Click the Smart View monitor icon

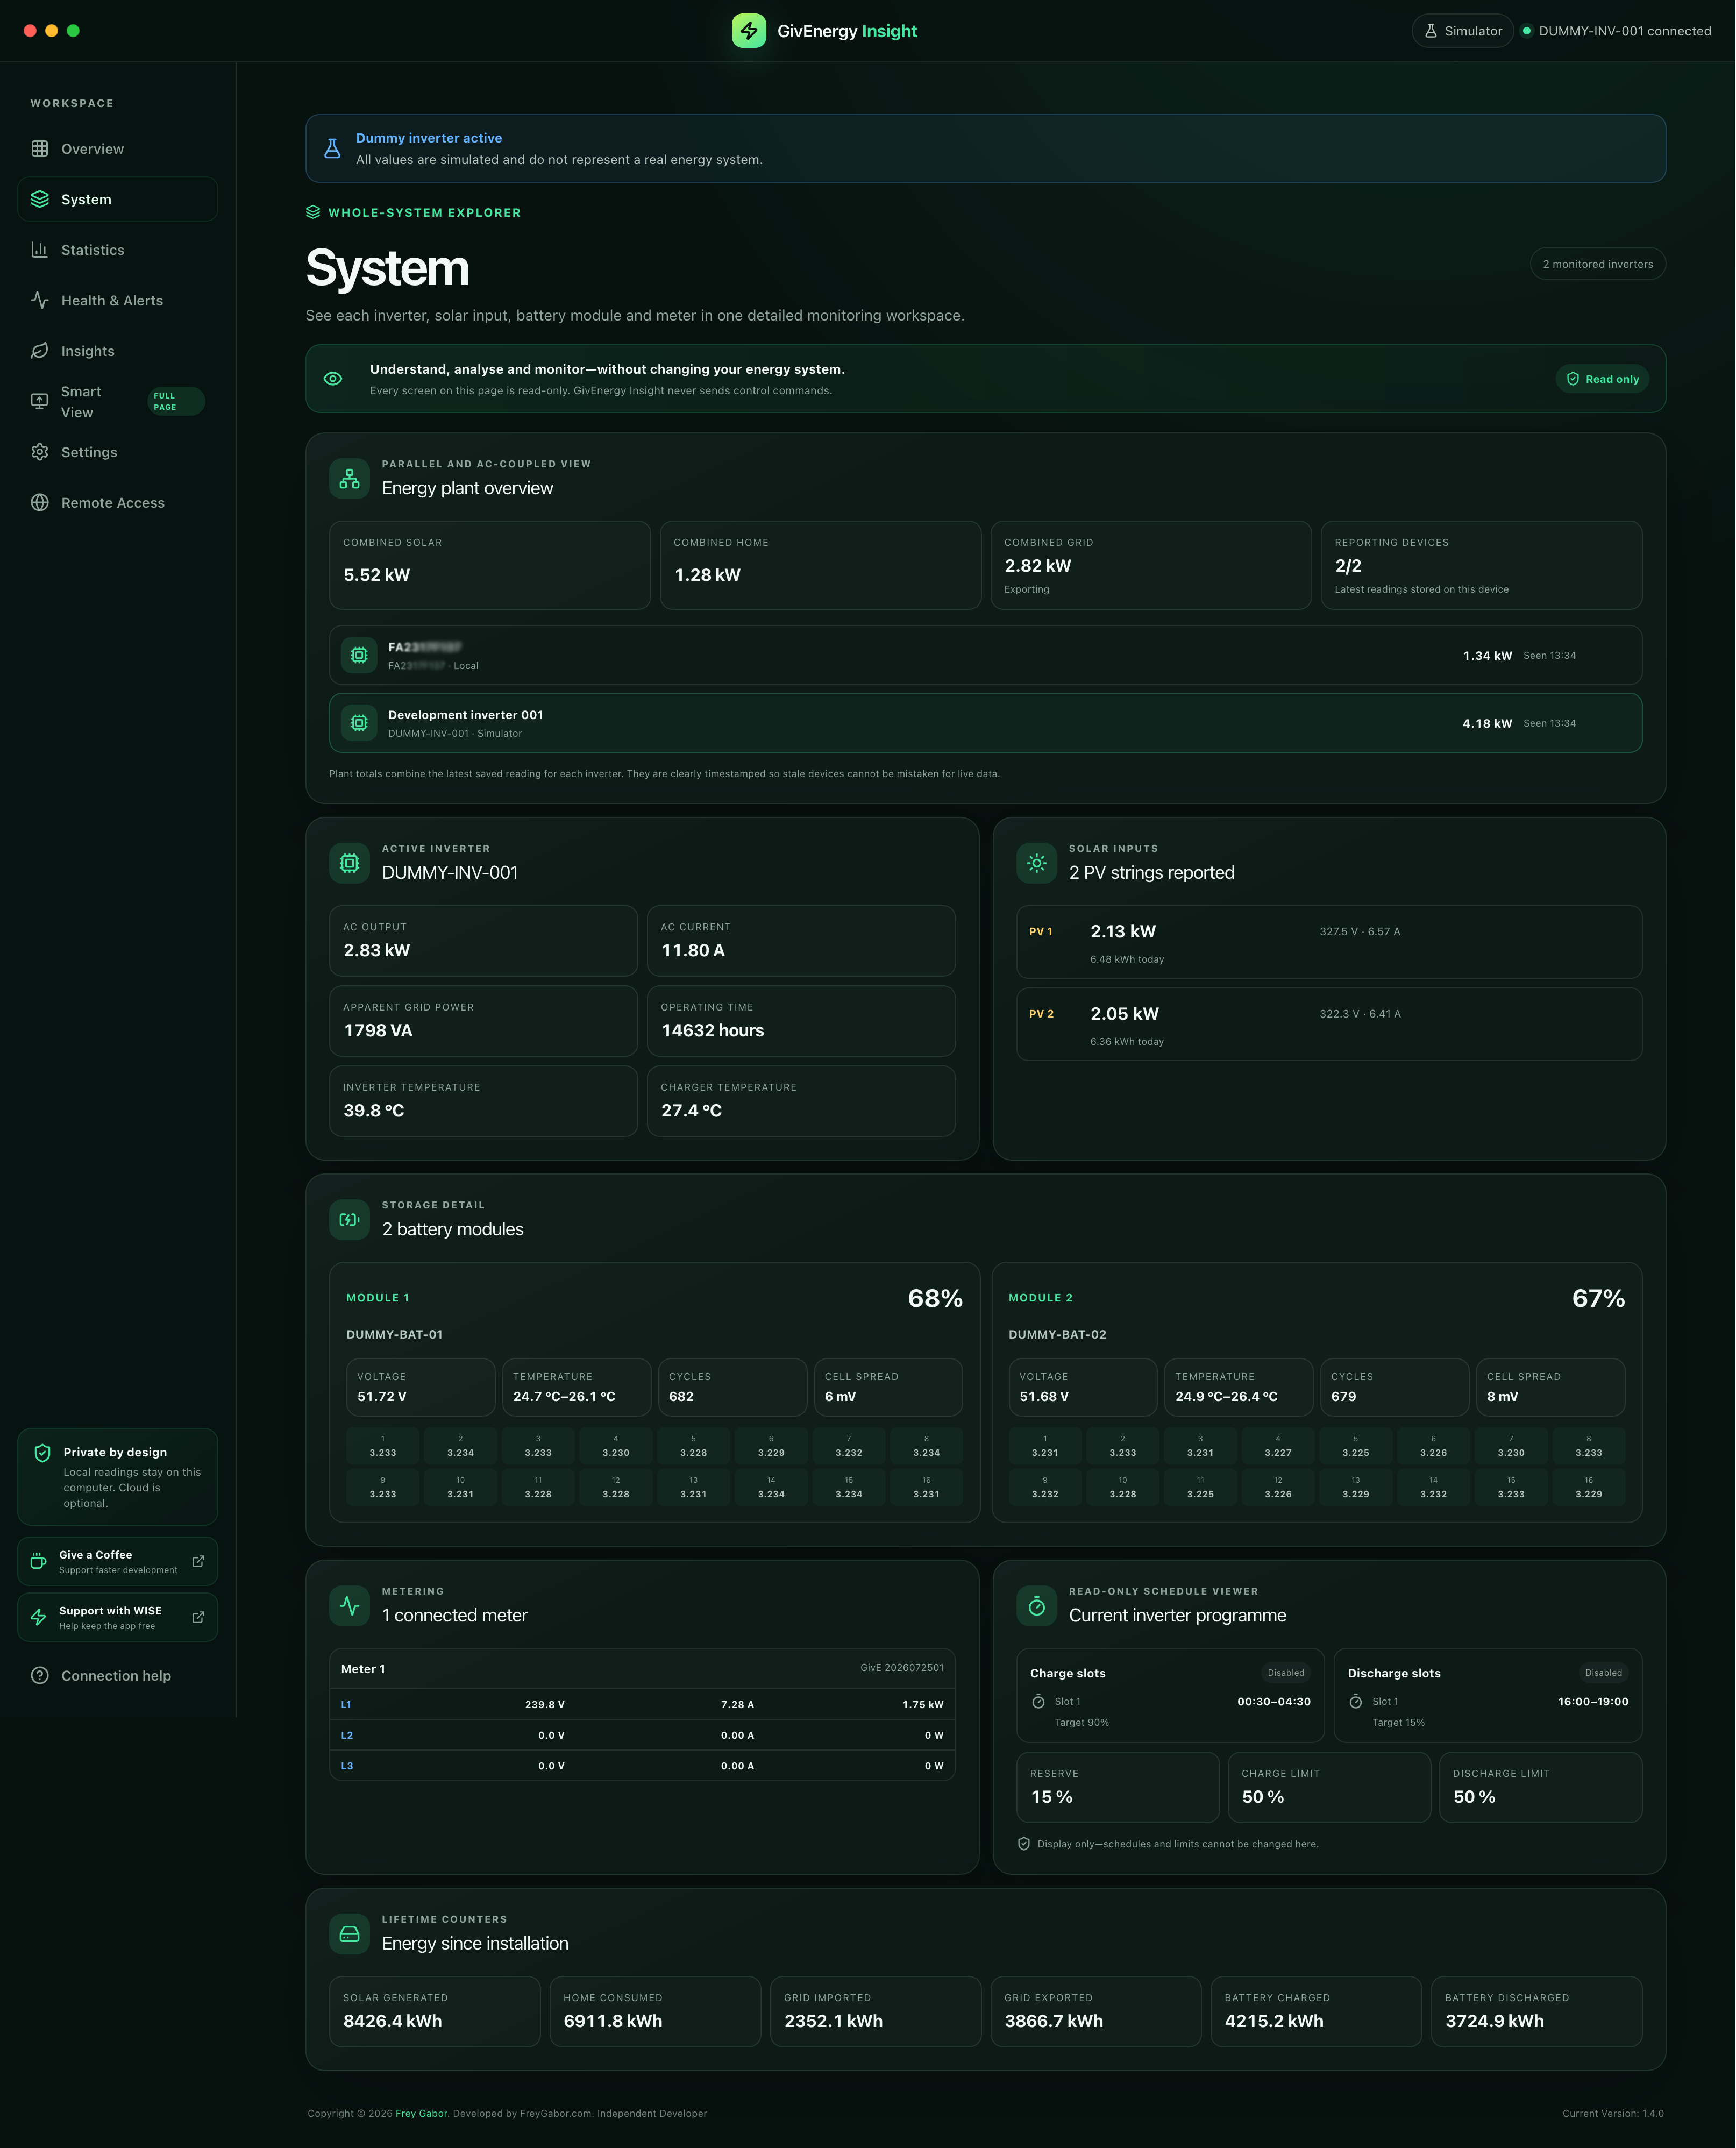tap(40, 401)
